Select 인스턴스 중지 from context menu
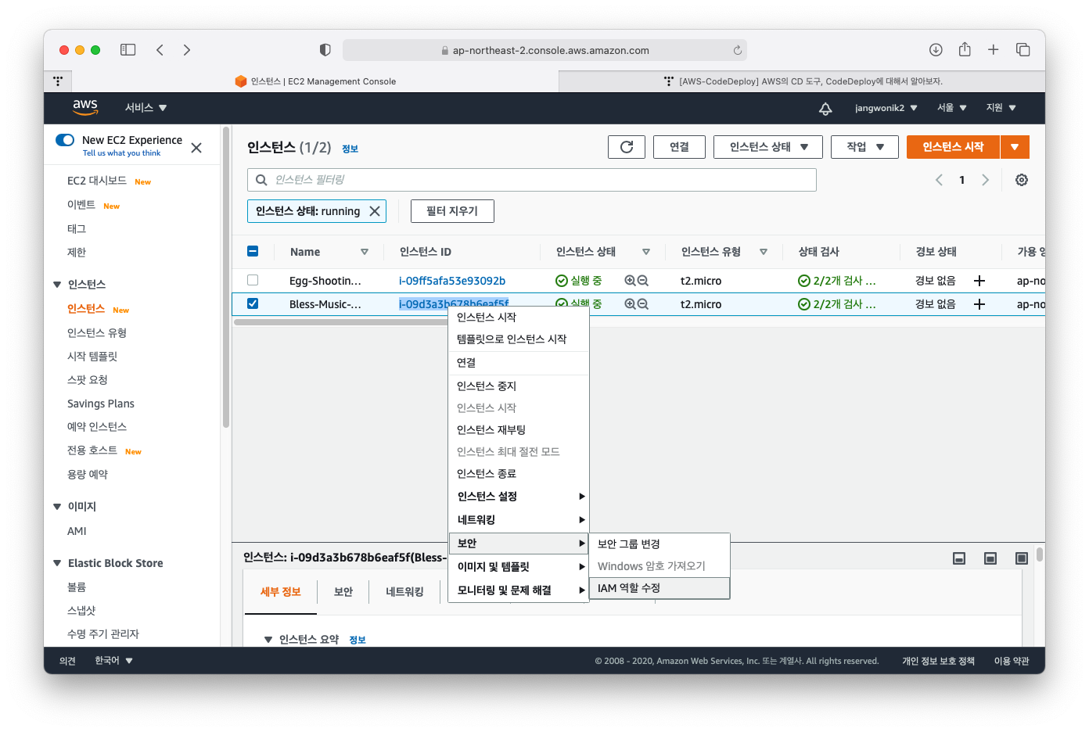The height and width of the screenshot is (732, 1089). [x=518, y=386]
